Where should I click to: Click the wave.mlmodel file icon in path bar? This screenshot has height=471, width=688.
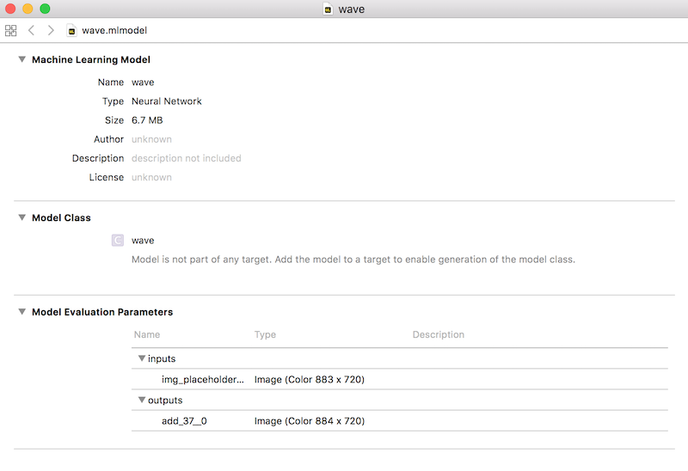click(72, 30)
